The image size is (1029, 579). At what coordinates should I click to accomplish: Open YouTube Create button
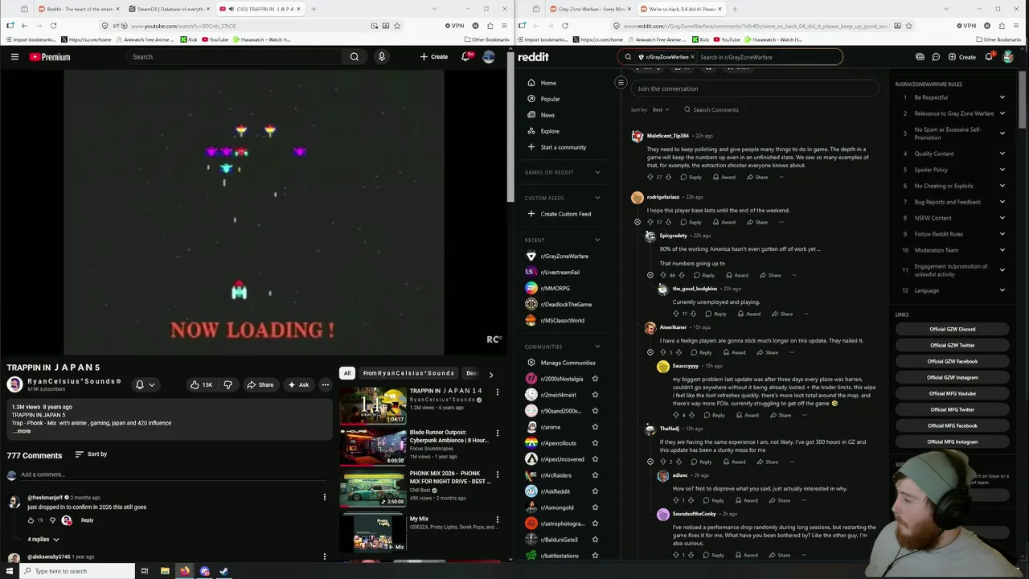434,57
